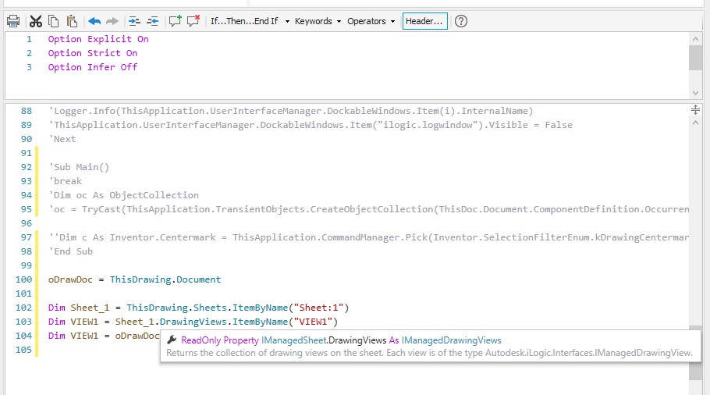This screenshot has height=395, width=710.
Task: Click the Redo arrow icon
Action: coord(112,21)
